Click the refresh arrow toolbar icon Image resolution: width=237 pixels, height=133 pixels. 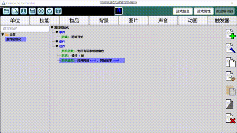click(49, 11)
